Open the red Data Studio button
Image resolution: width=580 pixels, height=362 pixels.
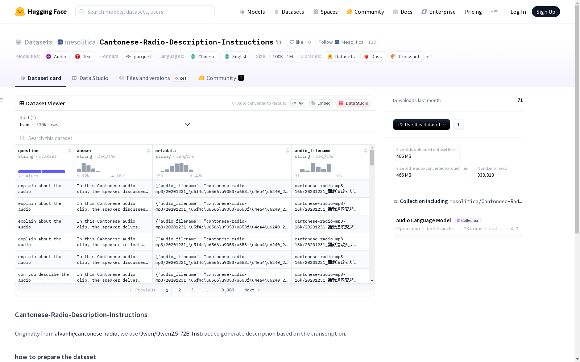pyautogui.click(x=353, y=103)
